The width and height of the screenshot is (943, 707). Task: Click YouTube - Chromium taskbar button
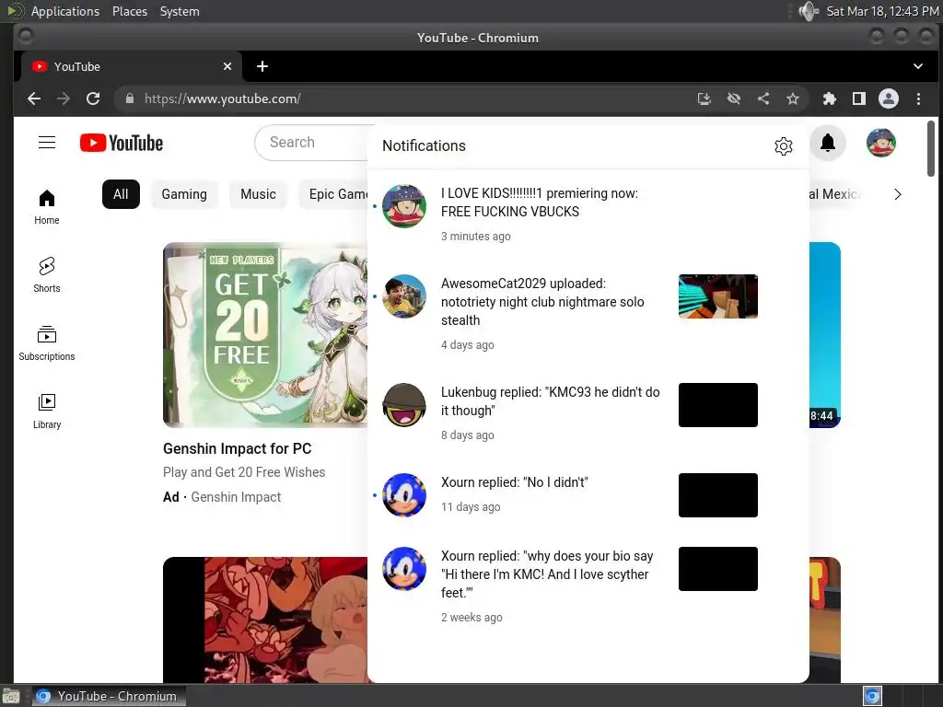pos(109,696)
